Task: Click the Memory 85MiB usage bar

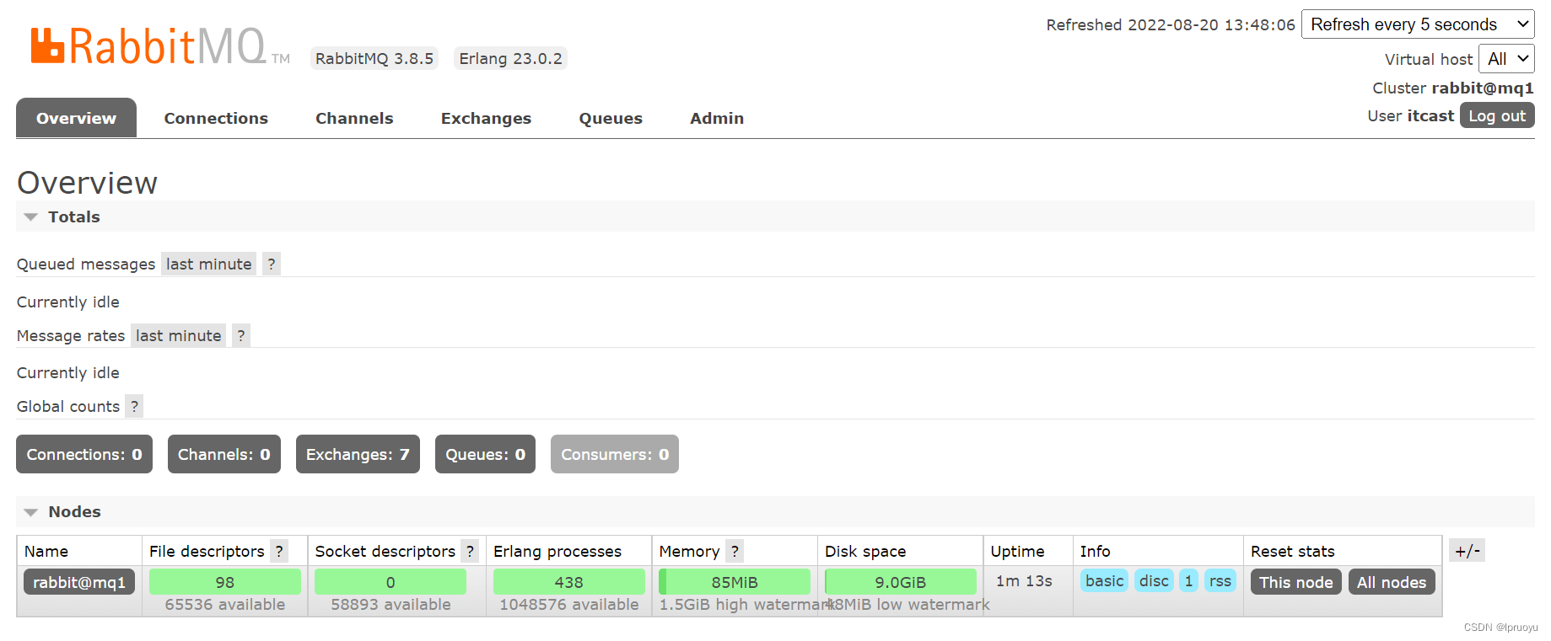Action: (x=735, y=582)
